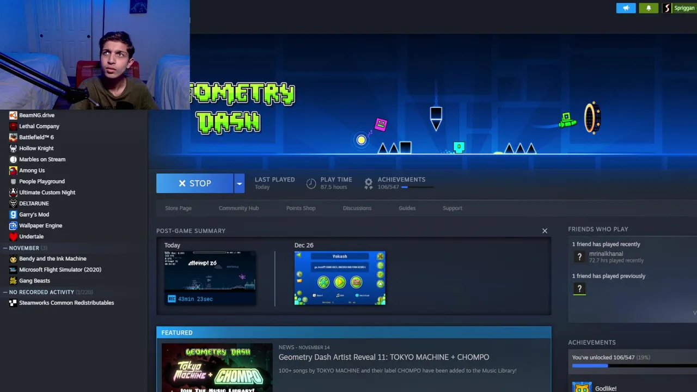697x392 pixels.
Task: Click the FRIENDS WHO PLAY heading
Action: tap(598, 229)
